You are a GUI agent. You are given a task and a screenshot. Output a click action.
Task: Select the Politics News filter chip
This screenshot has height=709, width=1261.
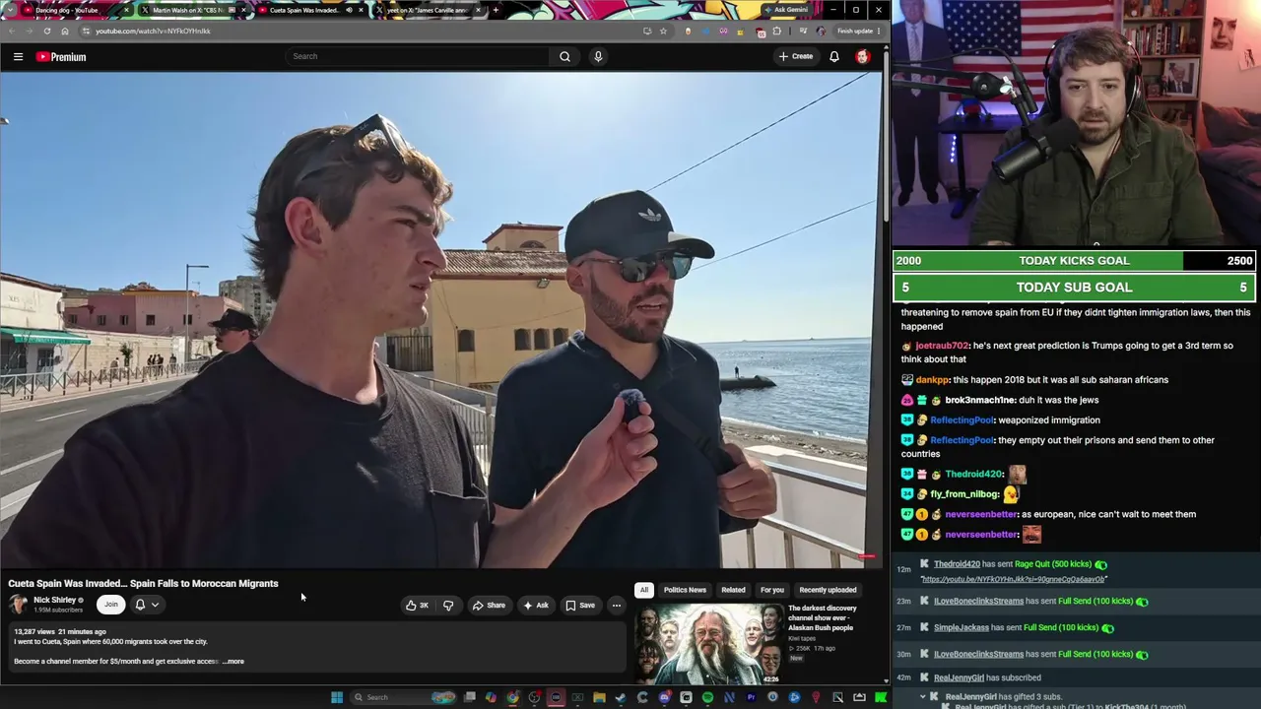tap(685, 590)
